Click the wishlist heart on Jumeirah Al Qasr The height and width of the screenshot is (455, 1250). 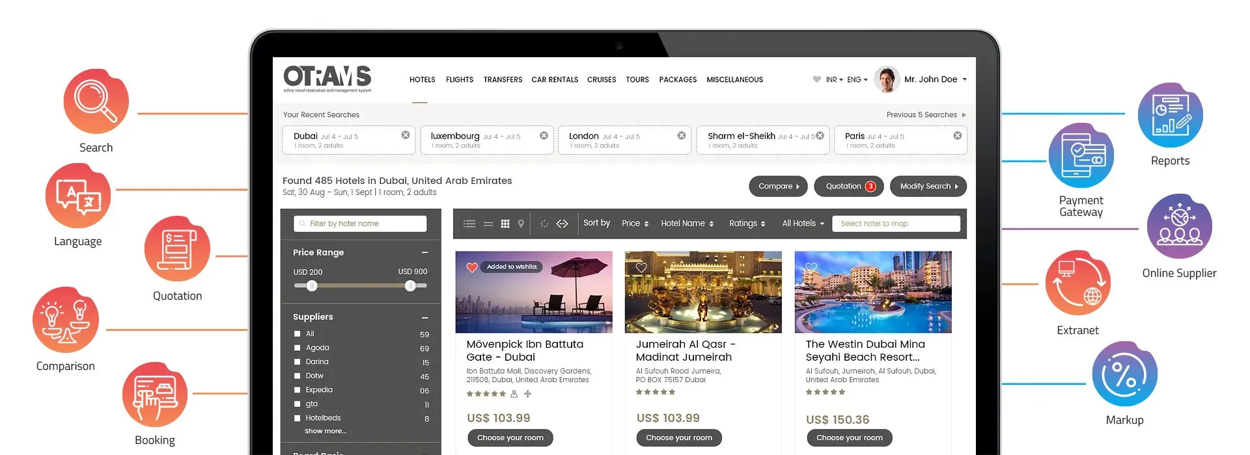pyautogui.click(x=641, y=267)
